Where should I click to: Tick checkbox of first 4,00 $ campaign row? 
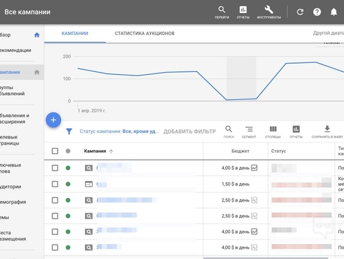(x=55, y=168)
